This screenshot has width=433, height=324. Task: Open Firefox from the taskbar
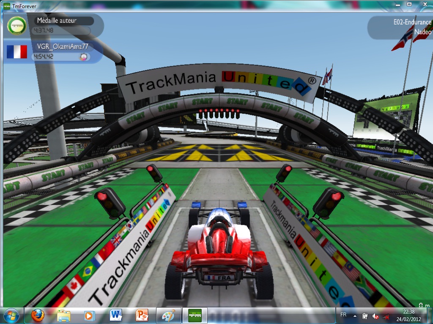point(38,315)
